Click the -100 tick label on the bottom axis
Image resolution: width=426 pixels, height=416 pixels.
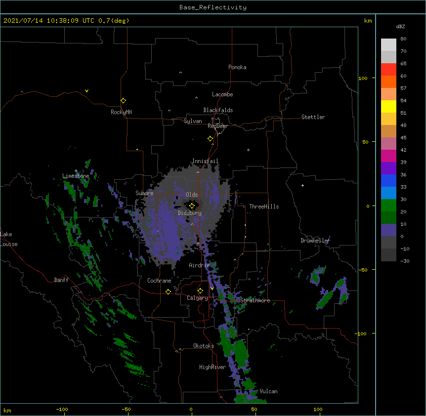pos(62,410)
